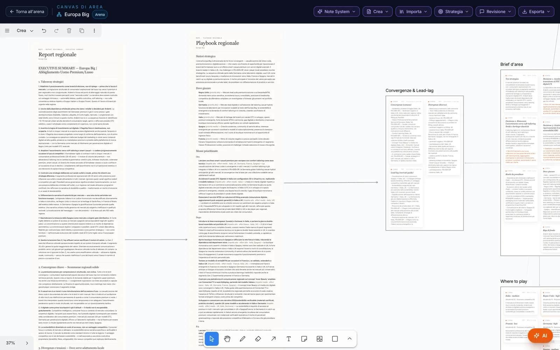Image resolution: width=560 pixels, height=350 pixels.
Task: Select the pointer selection tool
Action: (212, 339)
